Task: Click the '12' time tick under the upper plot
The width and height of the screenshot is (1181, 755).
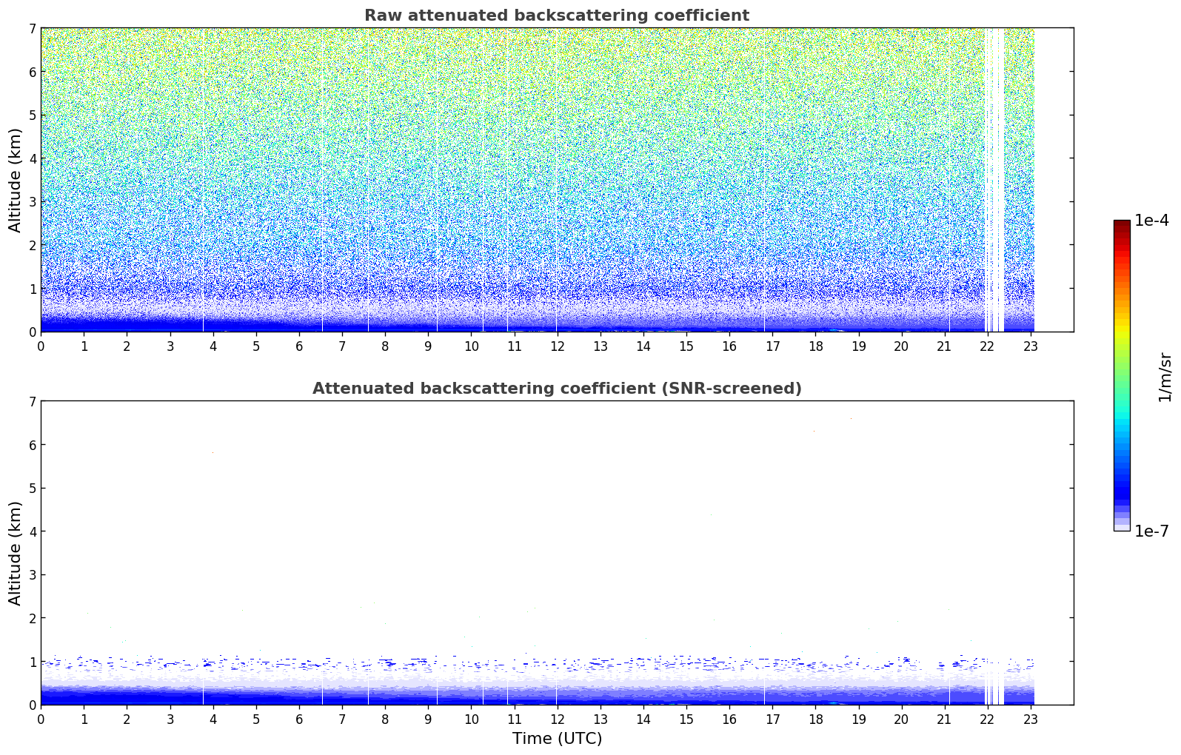Action: 557,346
